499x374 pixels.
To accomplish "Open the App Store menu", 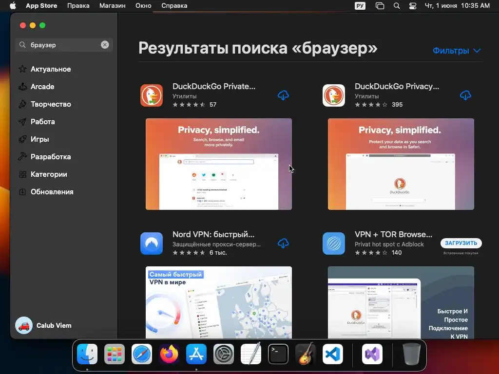I will [41, 6].
